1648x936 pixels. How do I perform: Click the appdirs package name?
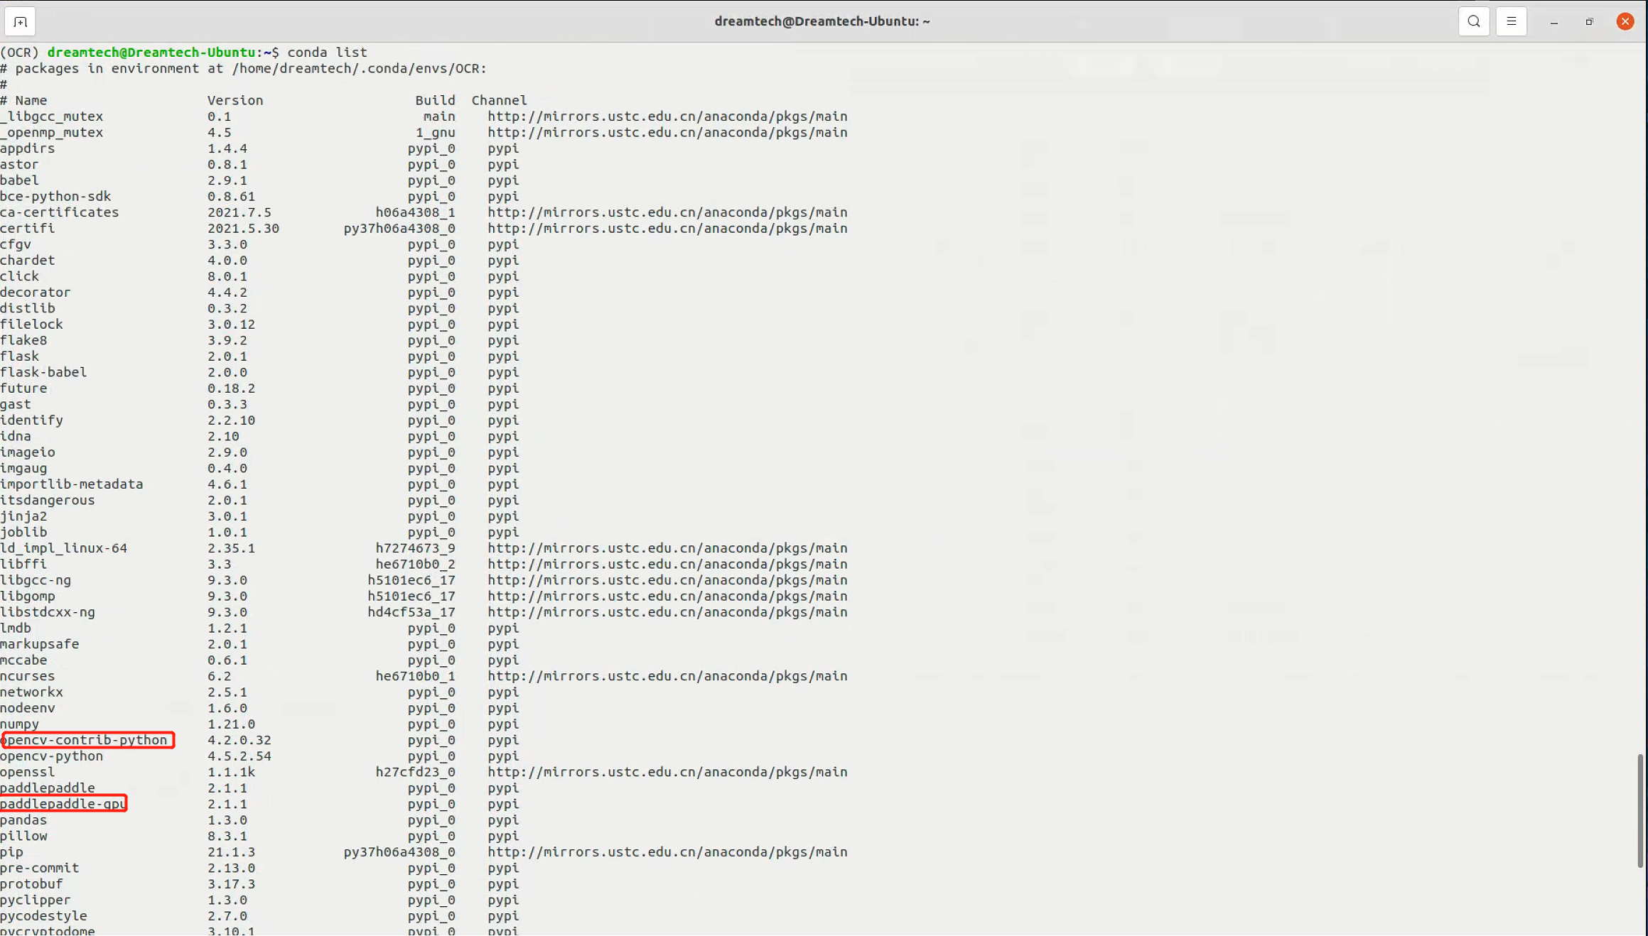point(28,148)
